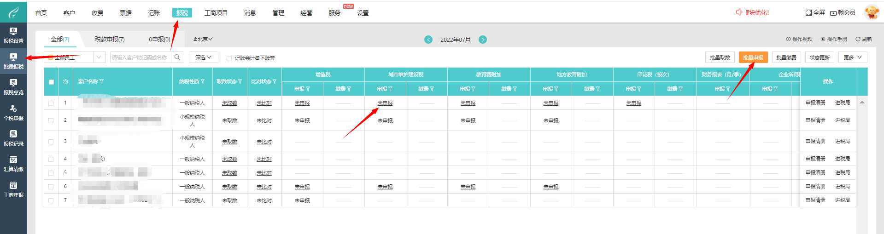Open 工商年报 sidebar icon

(x=13, y=189)
